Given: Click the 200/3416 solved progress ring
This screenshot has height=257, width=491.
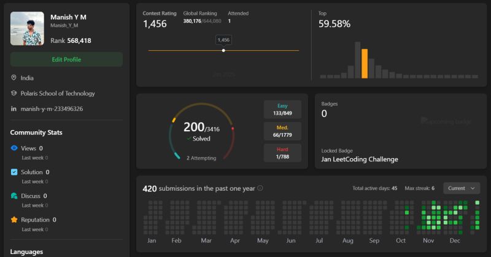Looking at the screenshot, I should click(x=202, y=131).
